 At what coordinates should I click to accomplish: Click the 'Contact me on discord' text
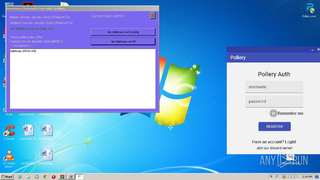[x=36, y=41]
